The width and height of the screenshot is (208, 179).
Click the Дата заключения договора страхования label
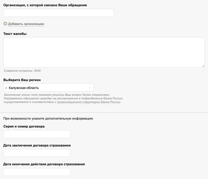tap(37, 145)
